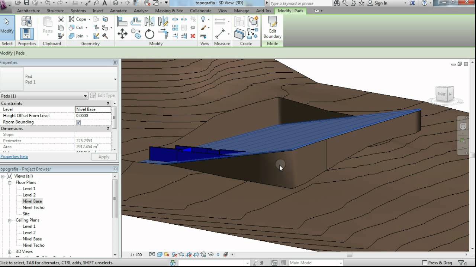Open the Cut geometry dropdown arrow

pyautogui.click(x=86, y=28)
